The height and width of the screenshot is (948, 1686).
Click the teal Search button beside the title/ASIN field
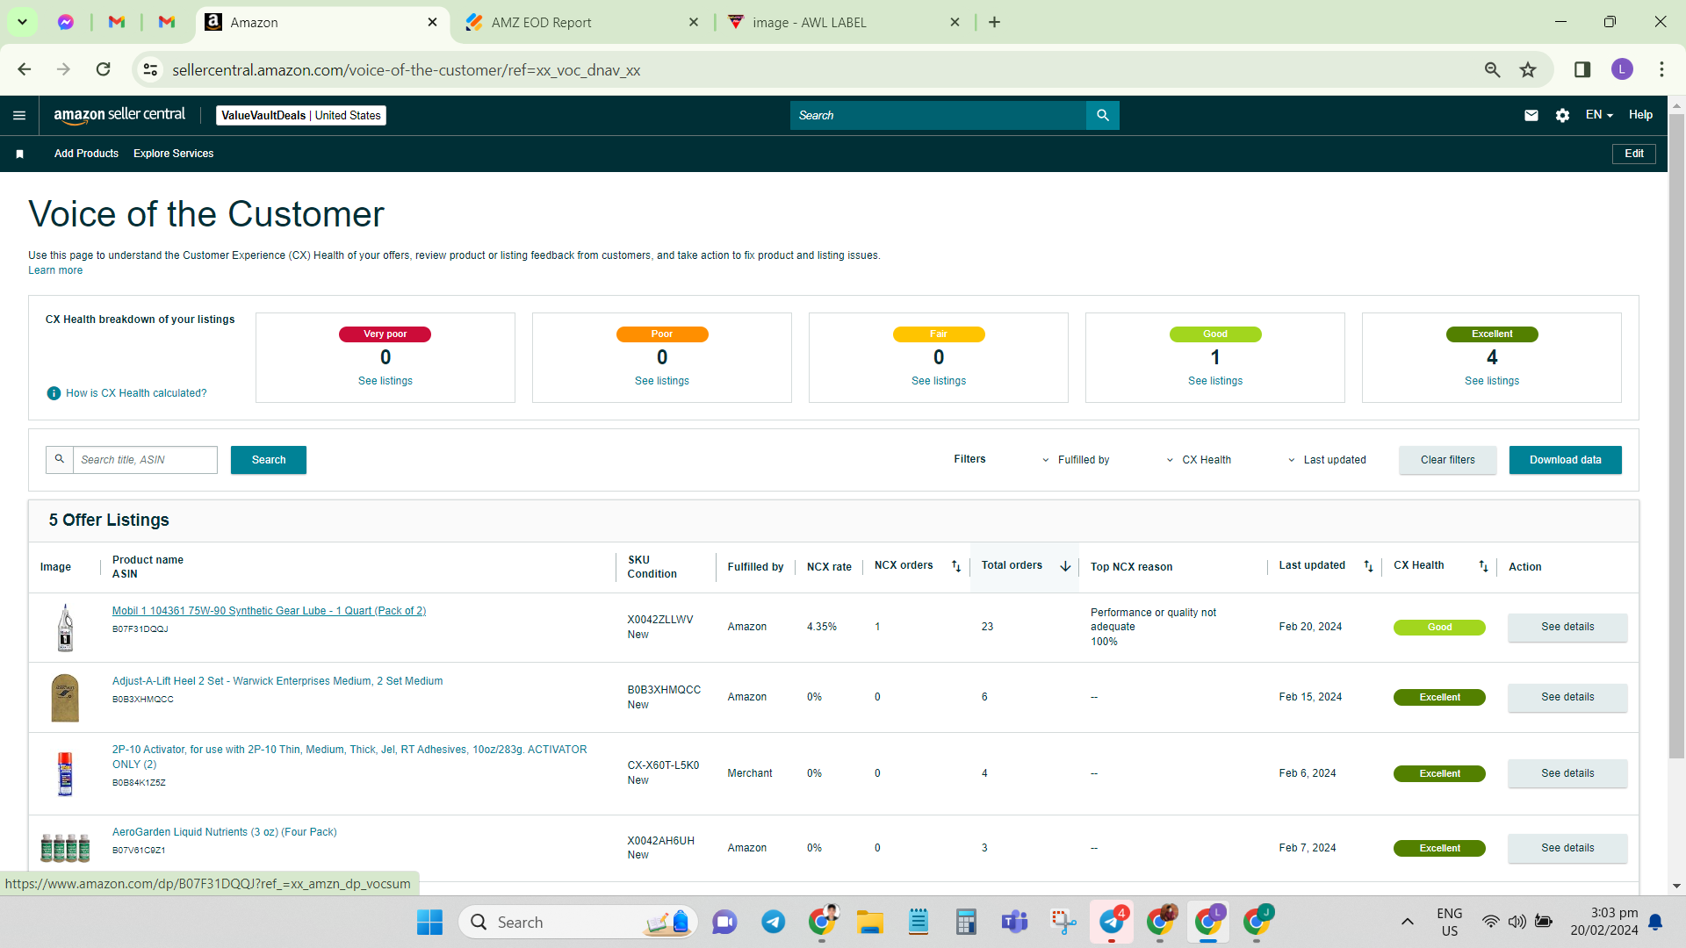tap(269, 460)
